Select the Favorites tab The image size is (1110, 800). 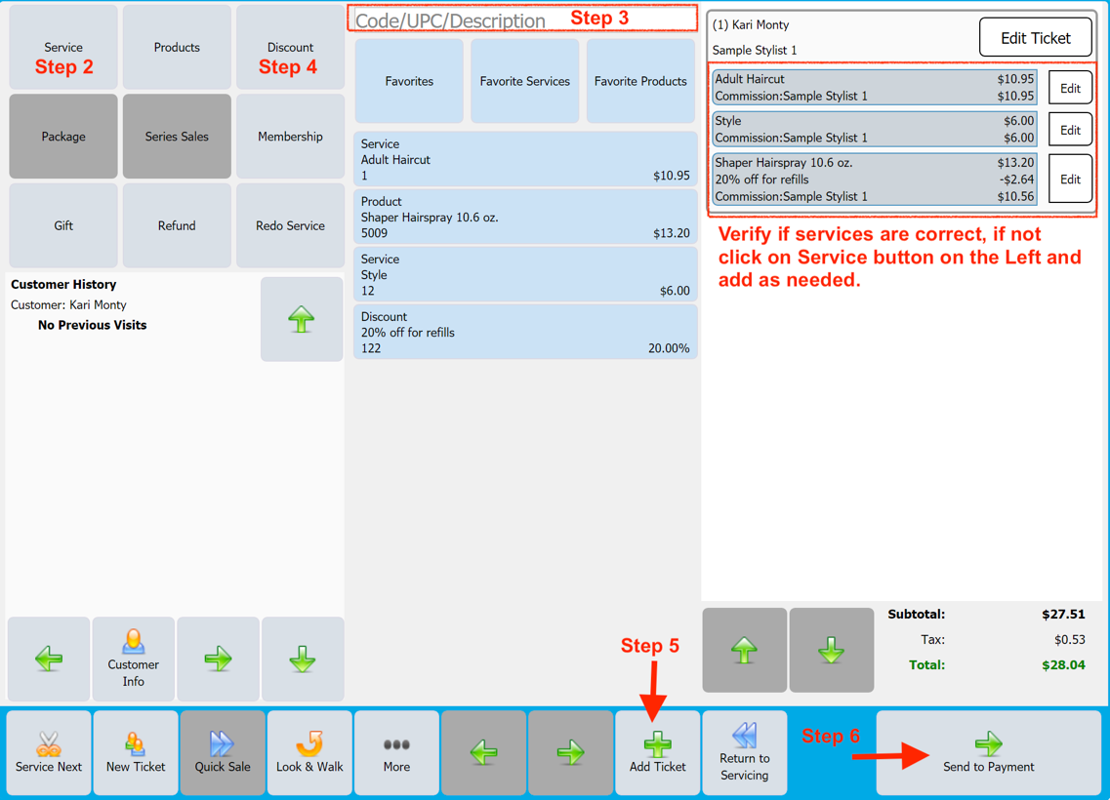click(x=409, y=81)
